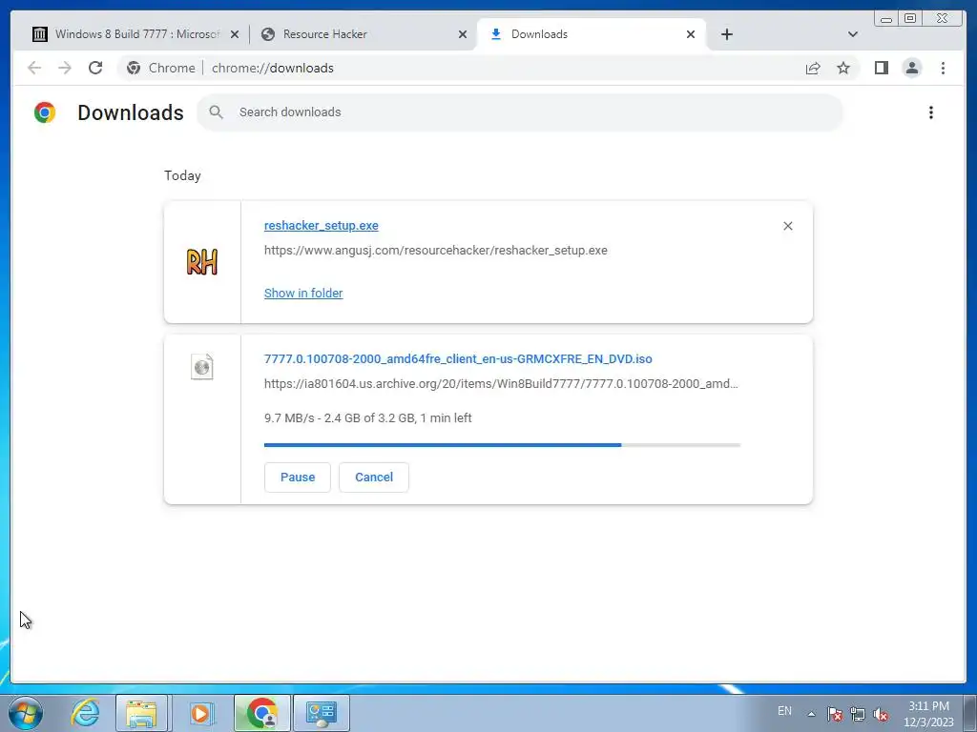Pause the ISO download

click(x=298, y=478)
